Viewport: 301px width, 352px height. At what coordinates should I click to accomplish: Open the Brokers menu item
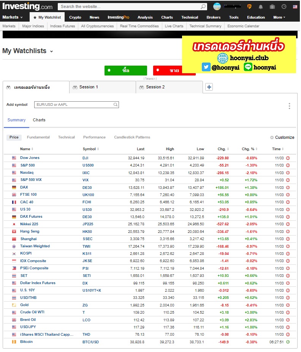pyautogui.click(x=214, y=17)
